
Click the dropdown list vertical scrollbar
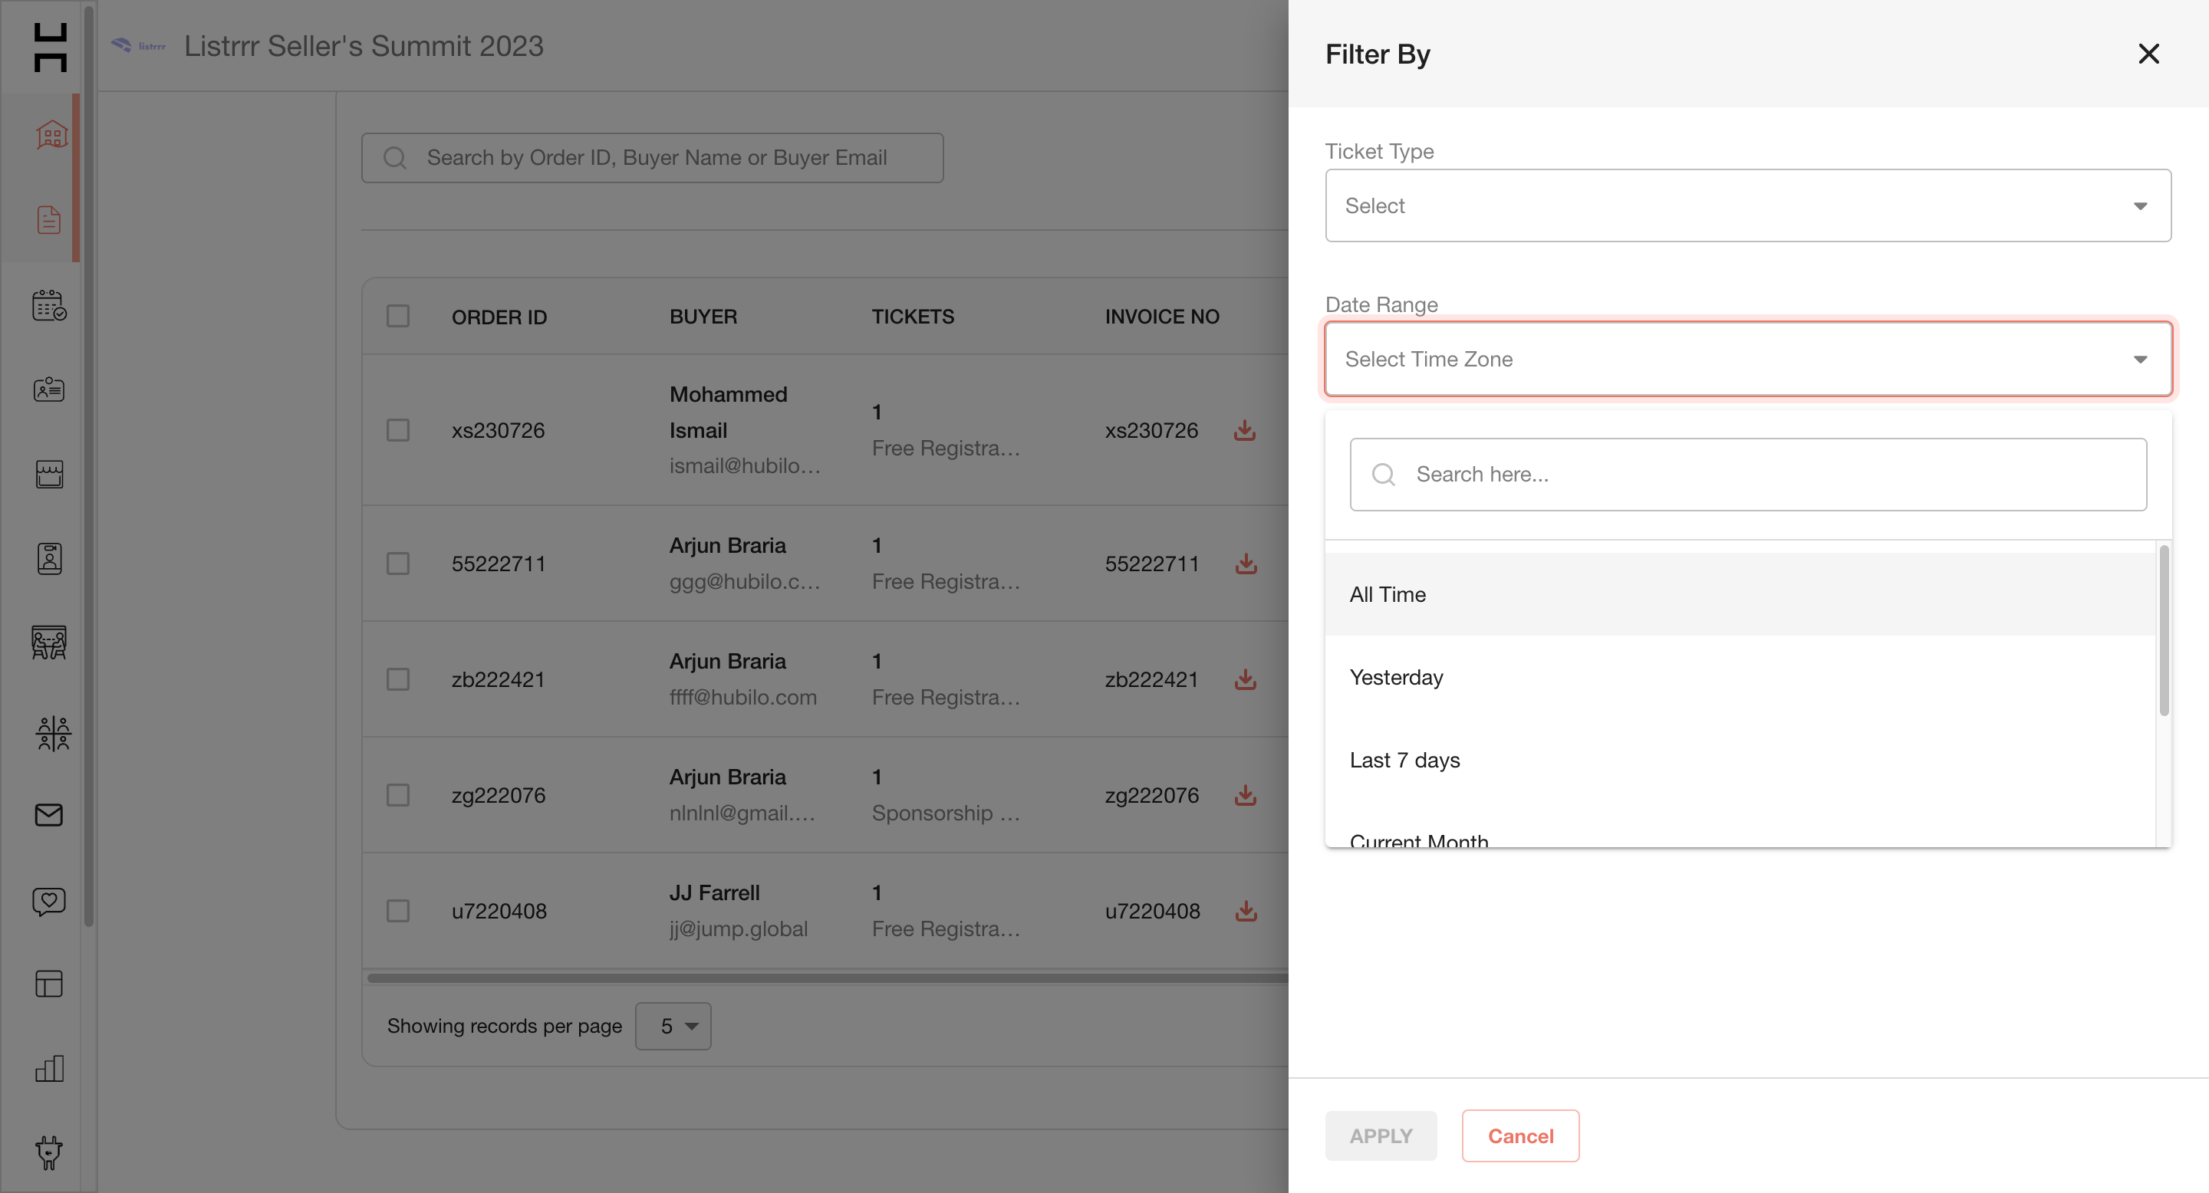2164,630
